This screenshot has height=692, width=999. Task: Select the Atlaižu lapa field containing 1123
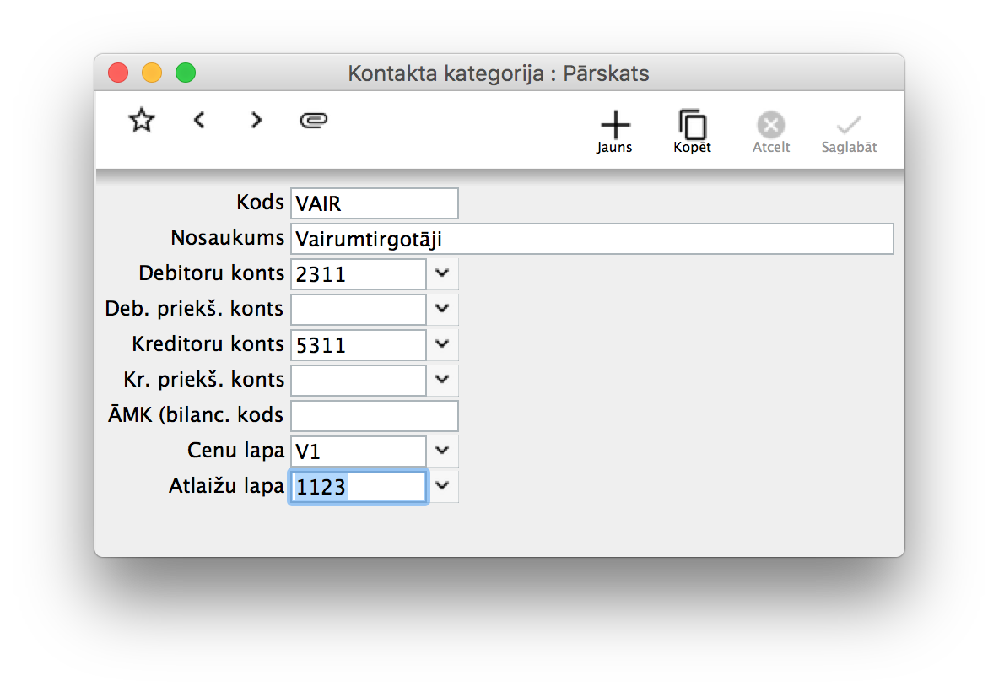coord(359,487)
